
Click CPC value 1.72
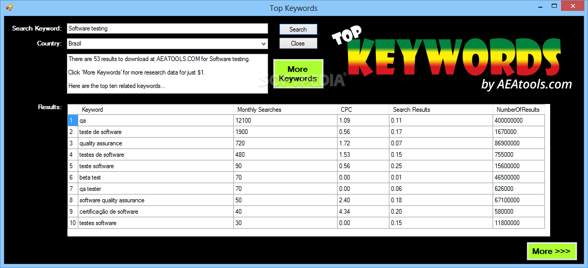pyautogui.click(x=363, y=143)
